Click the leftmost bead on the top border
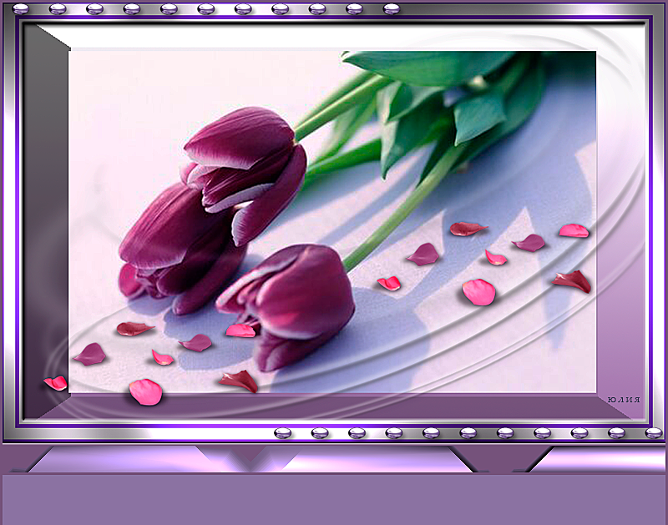Image resolution: width=668 pixels, height=525 pixels. pyautogui.click(x=20, y=9)
